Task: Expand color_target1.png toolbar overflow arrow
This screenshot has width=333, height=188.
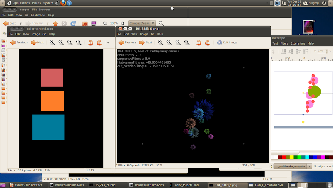Action: (108, 43)
